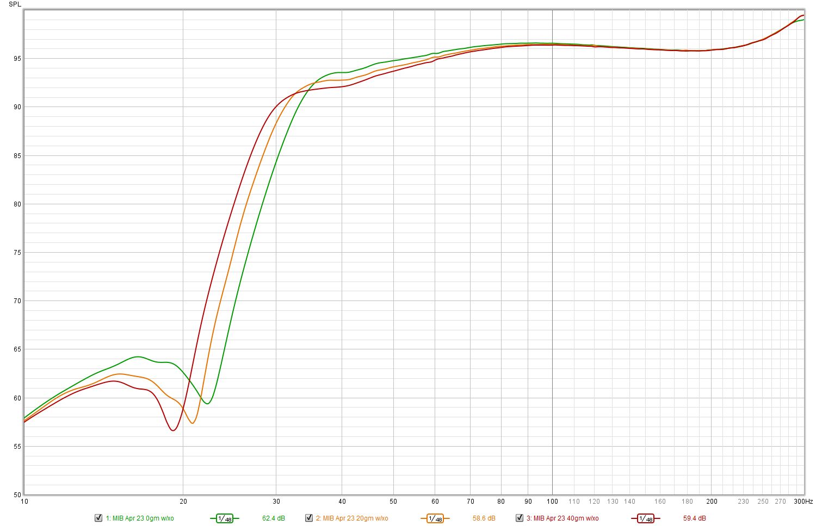Click the 100 Hz frequency axis label
816x526 pixels.
(x=553, y=502)
